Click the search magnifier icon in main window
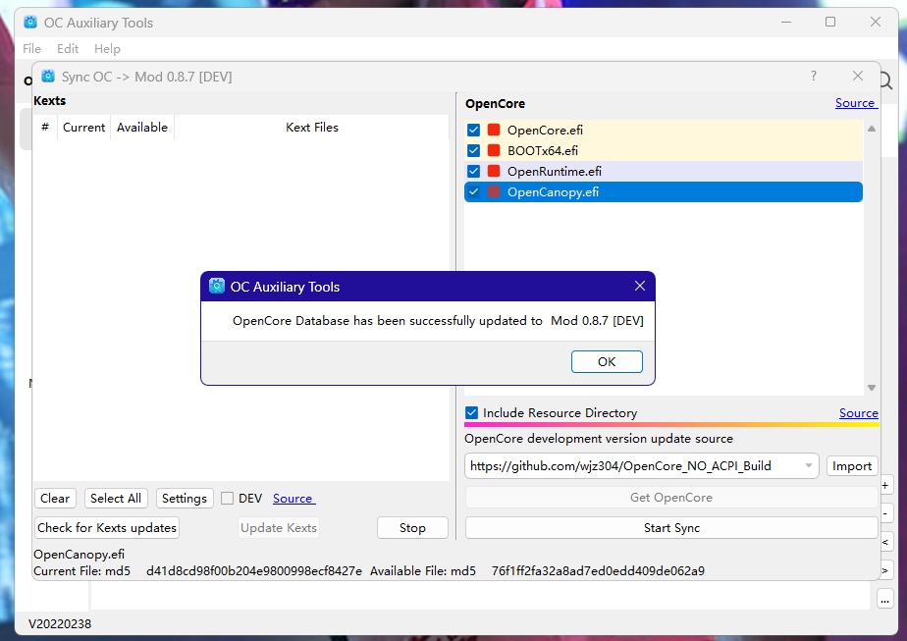The image size is (907, 641). pos(886,81)
